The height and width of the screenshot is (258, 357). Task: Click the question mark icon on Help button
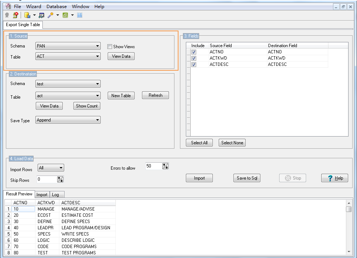click(330, 178)
